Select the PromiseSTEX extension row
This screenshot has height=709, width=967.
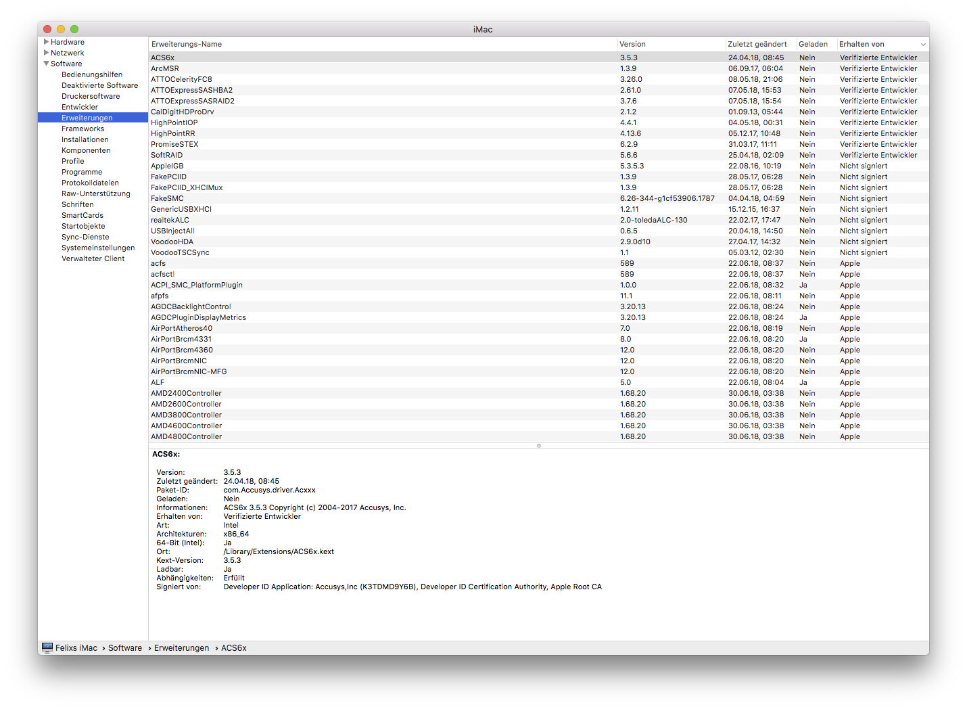(x=539, y=144)
